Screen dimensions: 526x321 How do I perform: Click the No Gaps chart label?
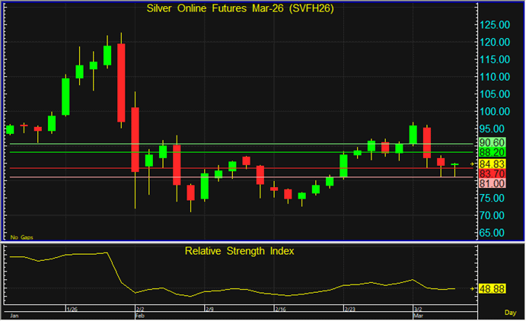pos(21,237)
